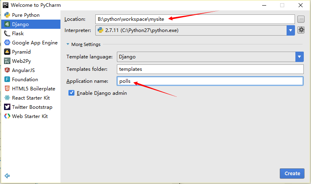Open interpreter settings gear icon

(301, 30)
